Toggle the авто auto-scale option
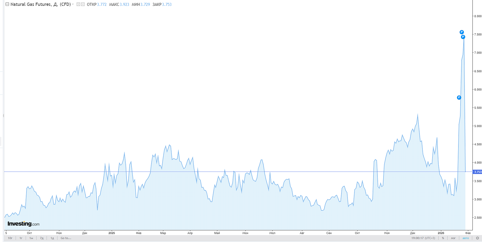The height and width of the screenshot is (242, 482). pyautogui.click(x=466, y=238)
